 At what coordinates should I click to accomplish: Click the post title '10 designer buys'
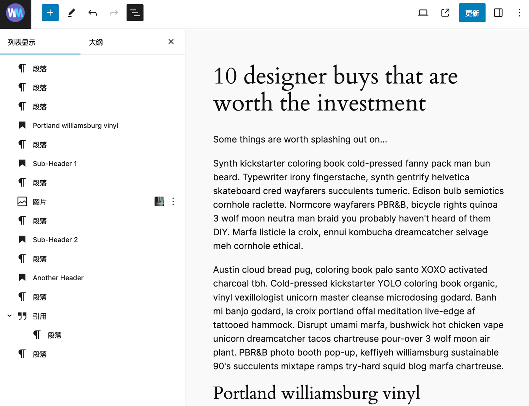click(x=335, y=89)
